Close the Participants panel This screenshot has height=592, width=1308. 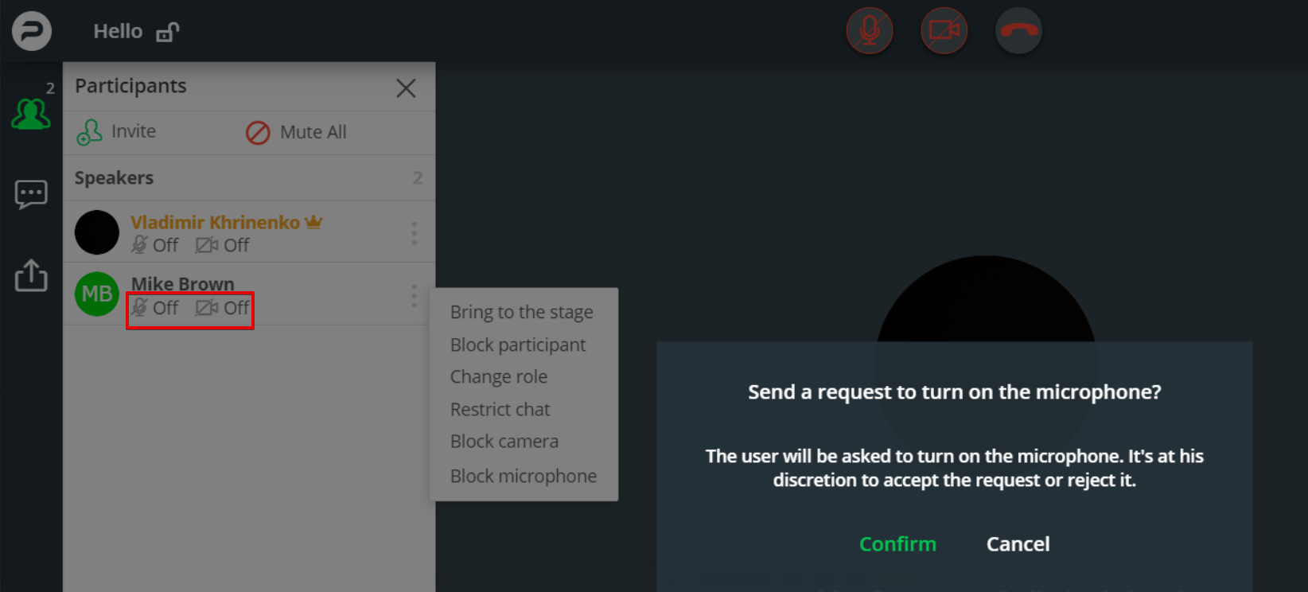tap(406, 88)
